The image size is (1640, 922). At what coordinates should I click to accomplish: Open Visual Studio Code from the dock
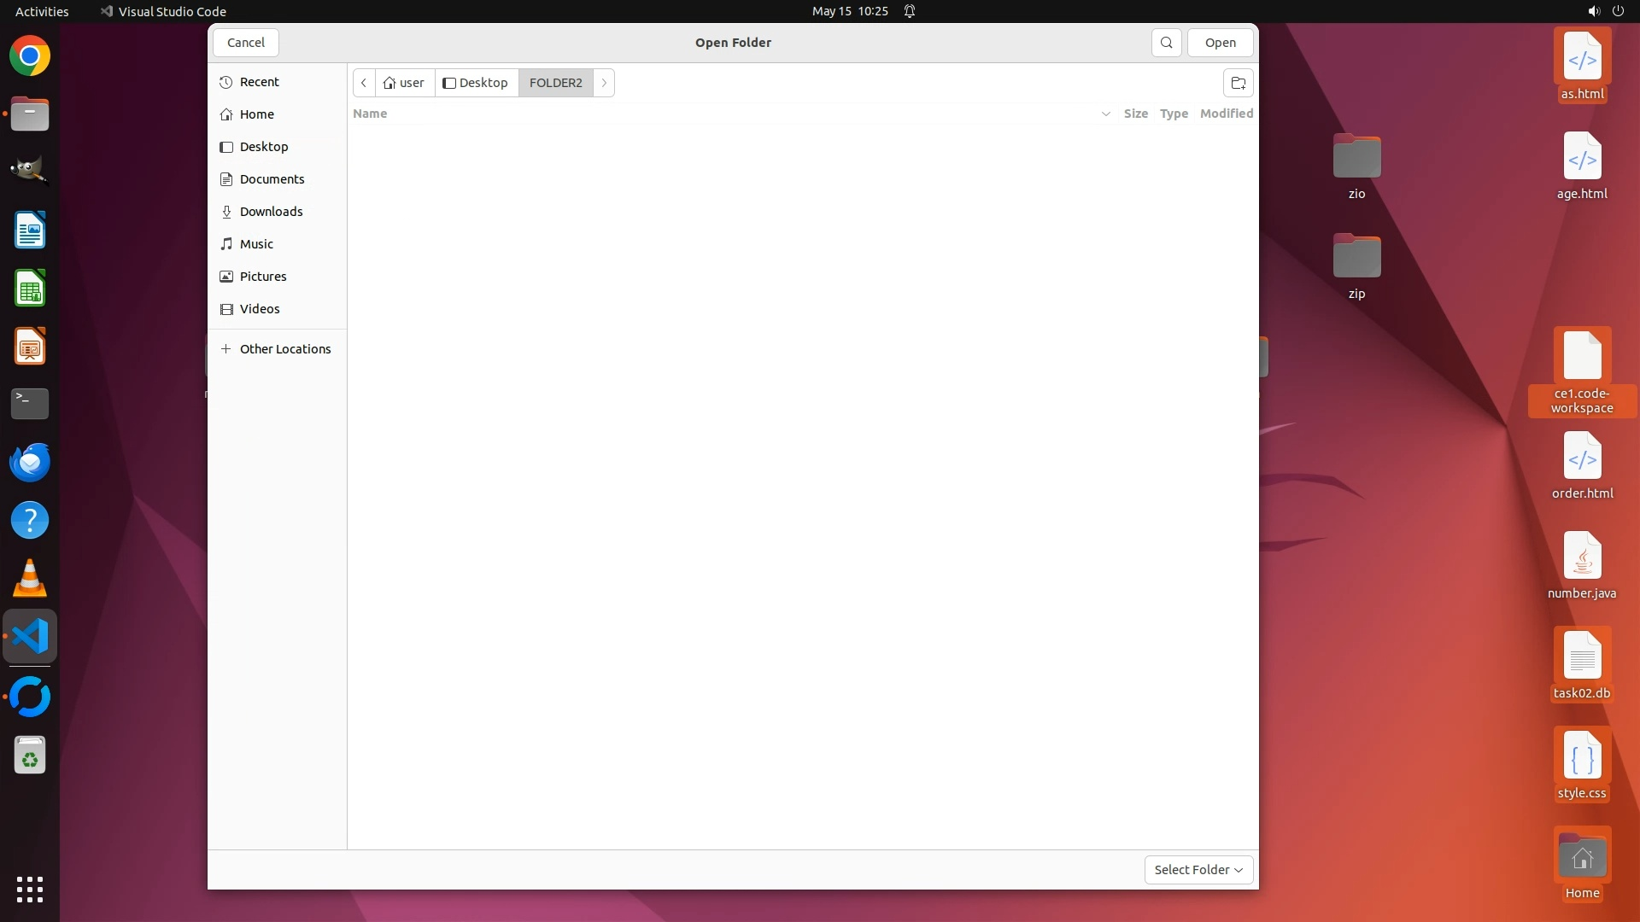tap(30, 637)
